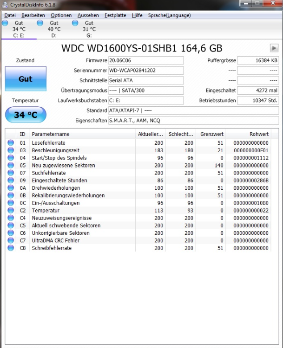
Task: Select the Neu zugewiesene Sektoren text
Action: (63, 165)
